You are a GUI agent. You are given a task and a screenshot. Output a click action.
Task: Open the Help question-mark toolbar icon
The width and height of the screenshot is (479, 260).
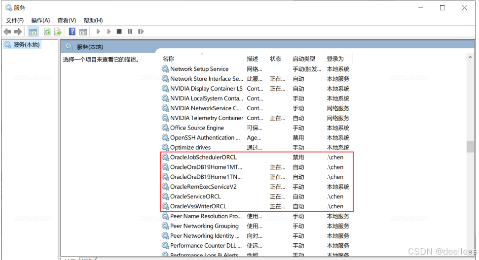pyautogui.click(x=72, y=32)
